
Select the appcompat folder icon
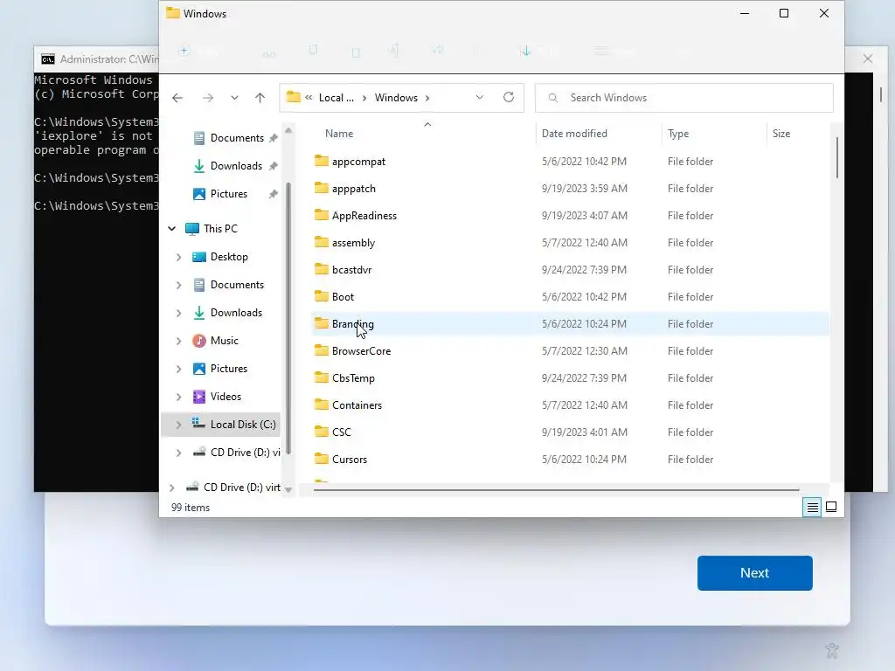click(x=322, y=161)
